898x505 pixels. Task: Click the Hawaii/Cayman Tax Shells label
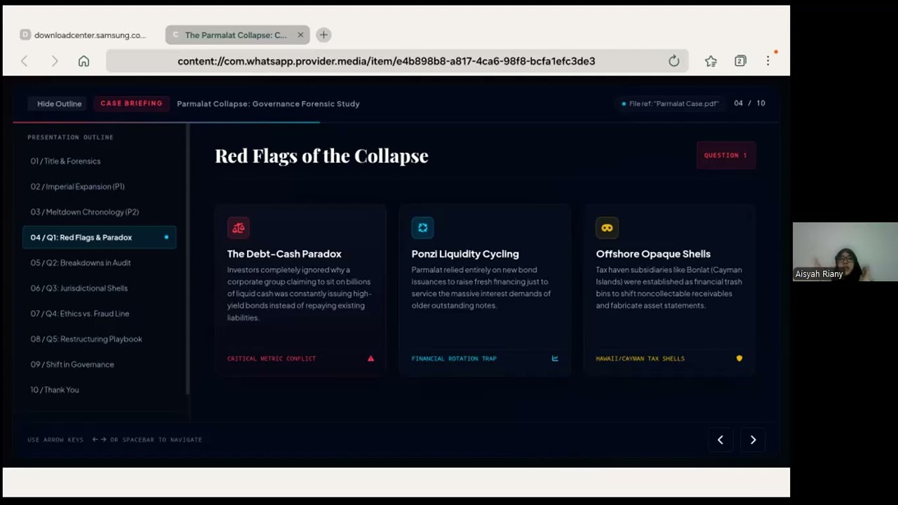point(641,358)
